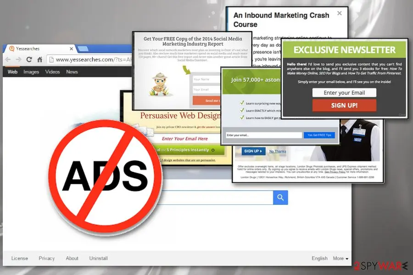Go to the browser home page
Image resolution: width=413 pixels, height=275 pixels.
(39, 60)
